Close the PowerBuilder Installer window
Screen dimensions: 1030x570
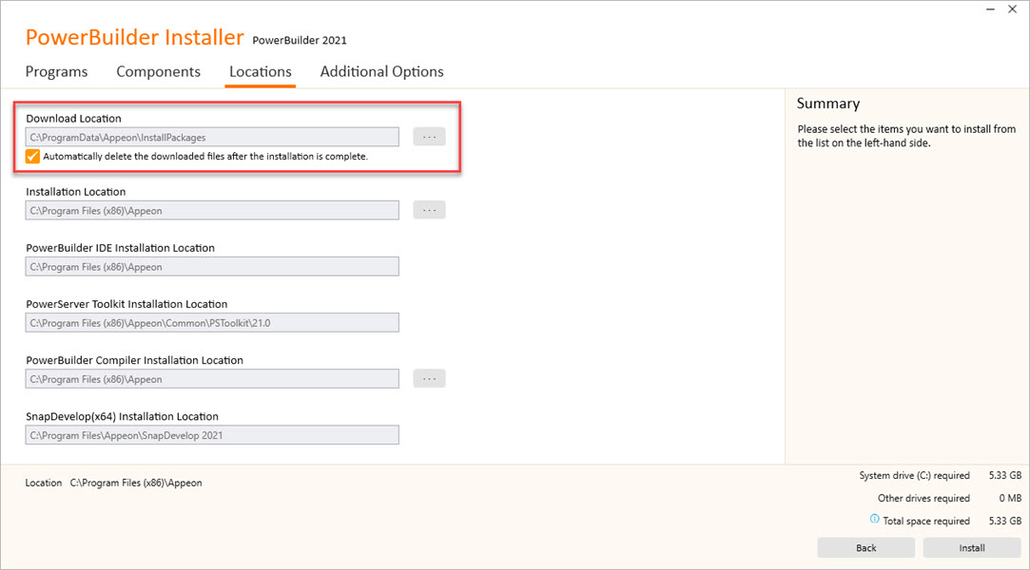tap(1013, 9)
